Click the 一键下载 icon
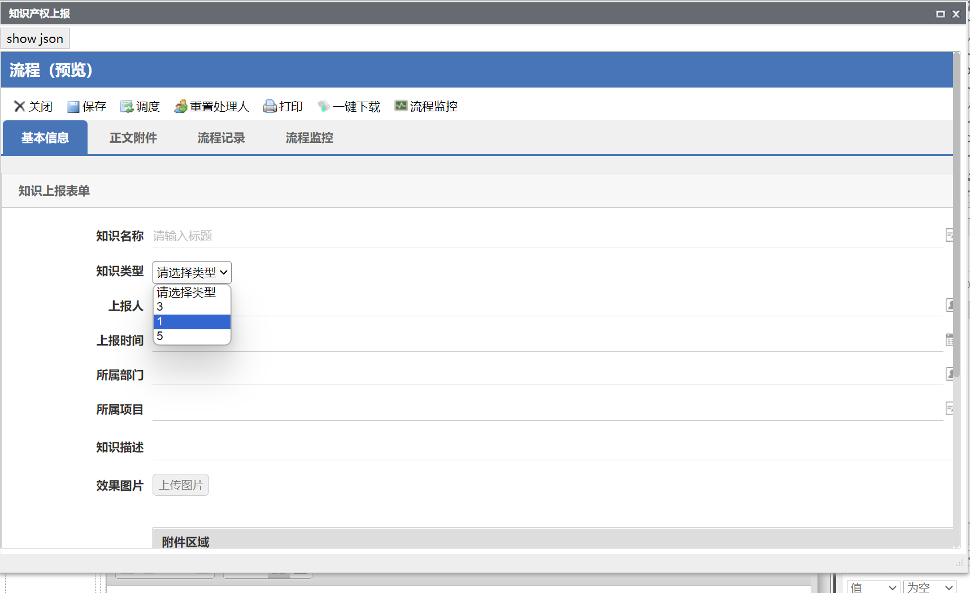This screenshot has height=593, width=970. [x=324, y=106]
